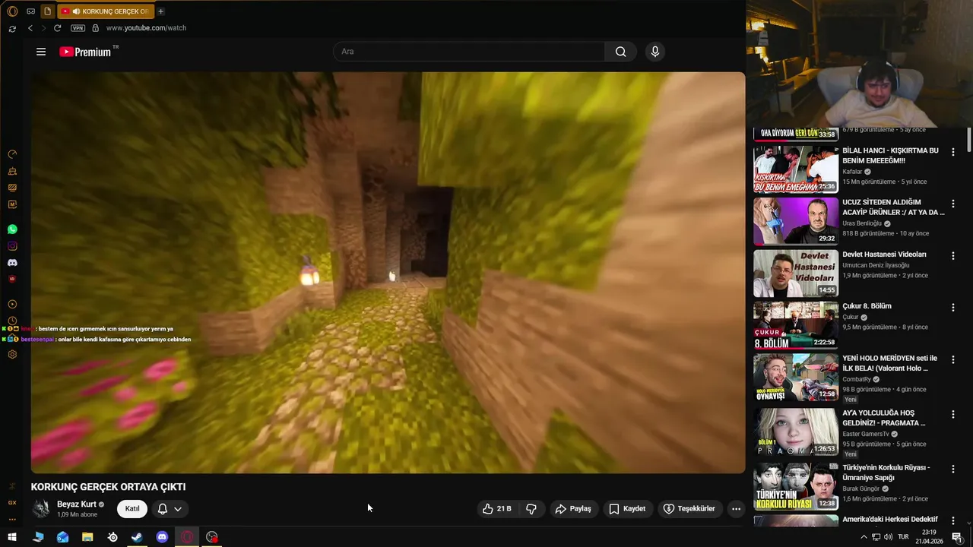Dislike the video with thumbs-down
This screenshot has height=547, width=973.
[x=531, y=509]
